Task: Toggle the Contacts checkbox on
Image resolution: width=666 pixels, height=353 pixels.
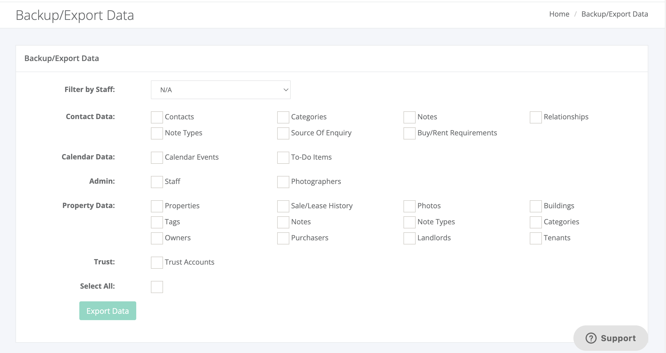Action: pyautogui.click(x=157, y=117)
